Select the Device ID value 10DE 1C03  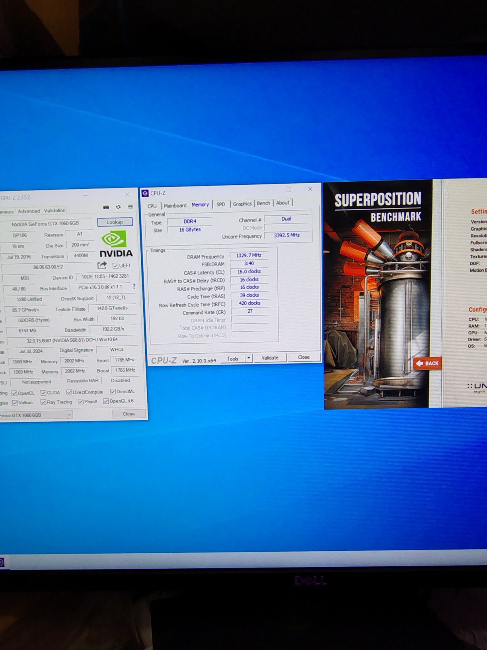click(105, 276)
